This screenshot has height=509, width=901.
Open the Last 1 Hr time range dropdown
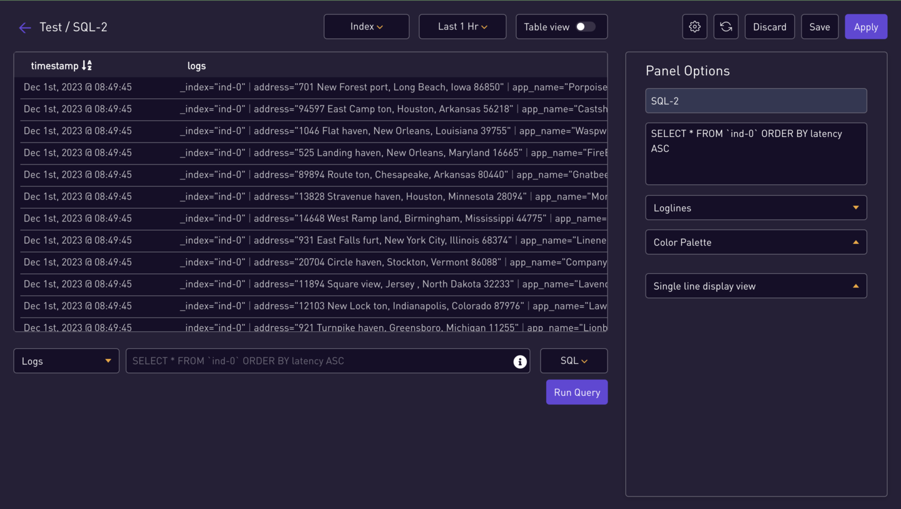pyautogui.click(x=462, y=27)
